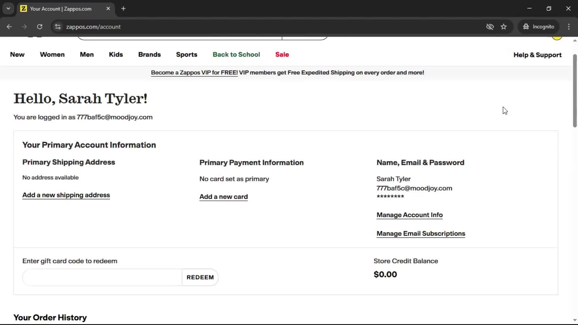Click Add a new shipping address

[66, 195]
